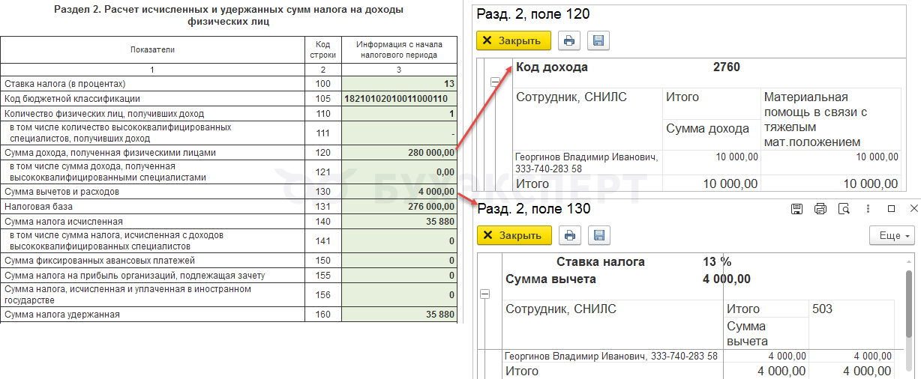Click header Информация с начала налогового периода
Viewport: 921px width, 379px height.
[x=399, y=49]
